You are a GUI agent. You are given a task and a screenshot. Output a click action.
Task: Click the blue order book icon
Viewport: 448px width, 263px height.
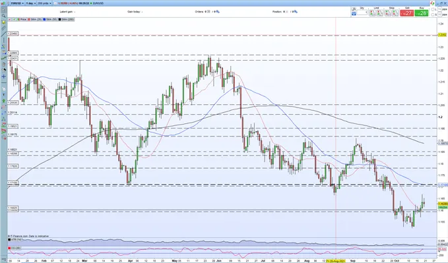(354, 14)
